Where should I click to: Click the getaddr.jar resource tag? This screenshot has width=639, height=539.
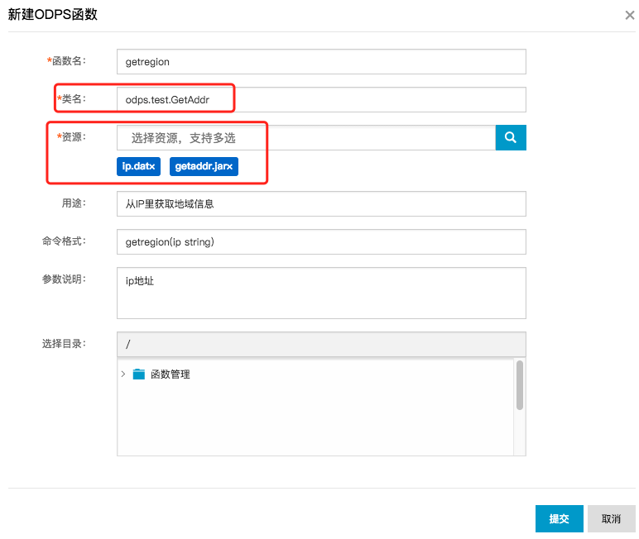coord(200,166)
